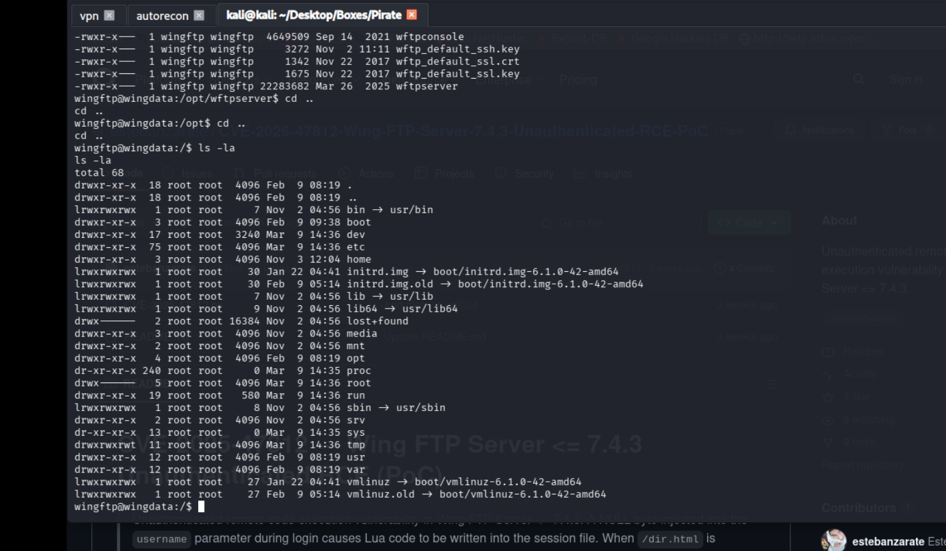Viewport: 946px width, 551px height.
Task: Click the Notifications bell button
Action: [x=821, y=131]
